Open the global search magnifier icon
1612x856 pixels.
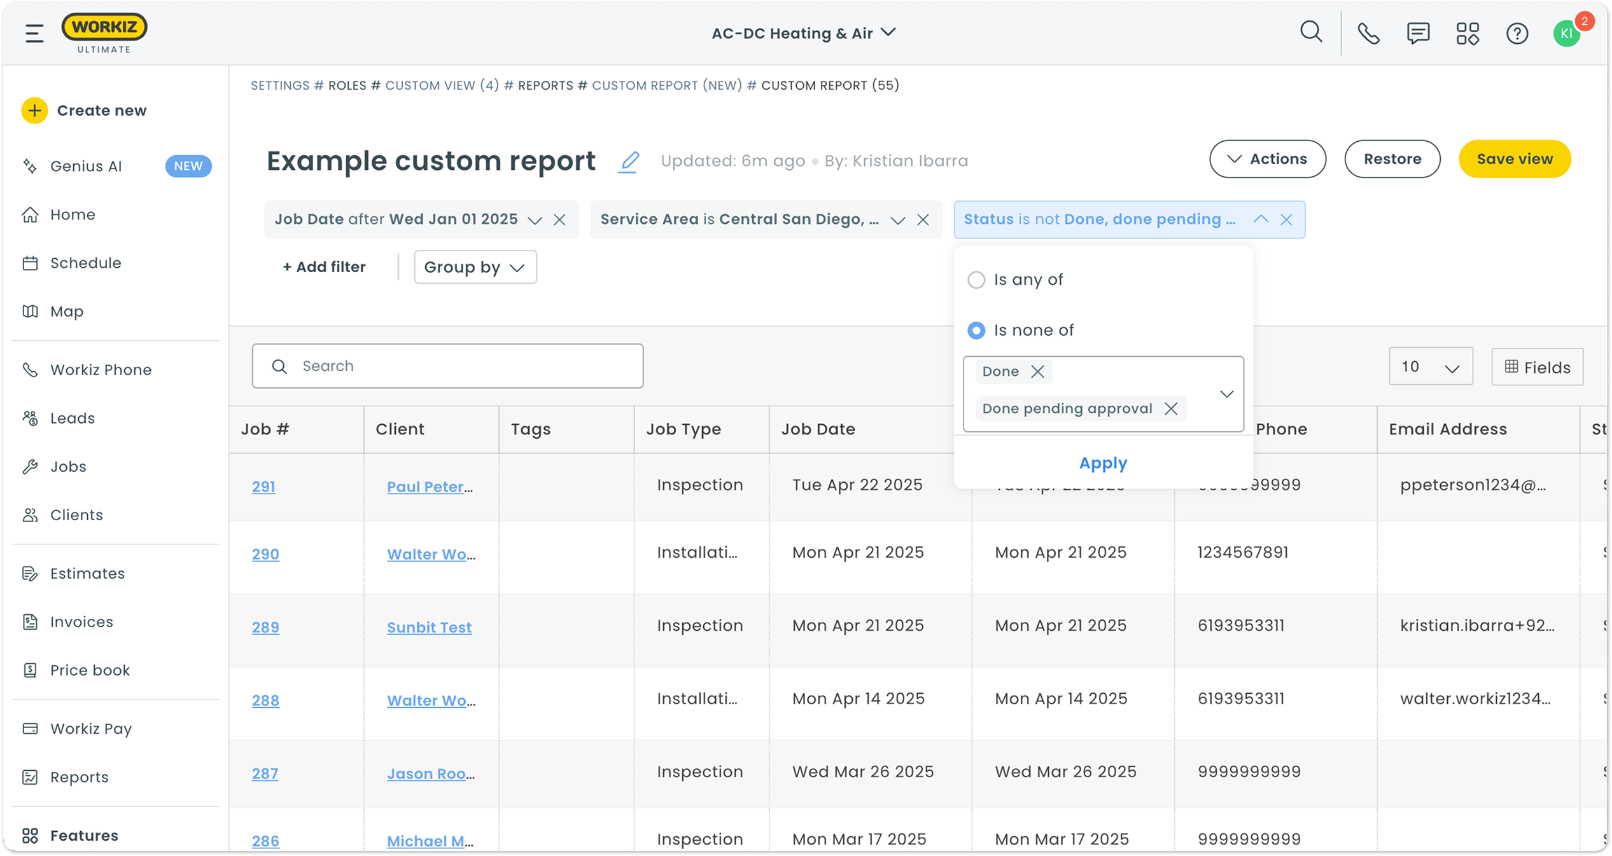click(1311, 32)
